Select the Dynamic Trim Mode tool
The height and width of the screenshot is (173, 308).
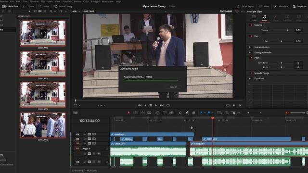[x=142, y=113]
